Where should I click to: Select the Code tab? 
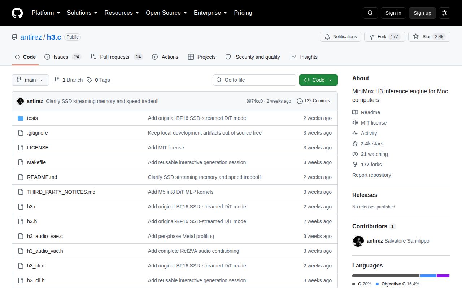[x=25, y=57]
